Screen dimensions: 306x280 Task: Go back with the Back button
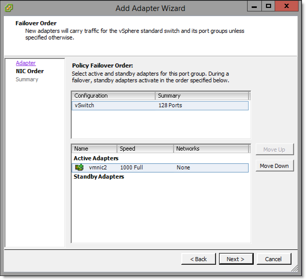198,259
